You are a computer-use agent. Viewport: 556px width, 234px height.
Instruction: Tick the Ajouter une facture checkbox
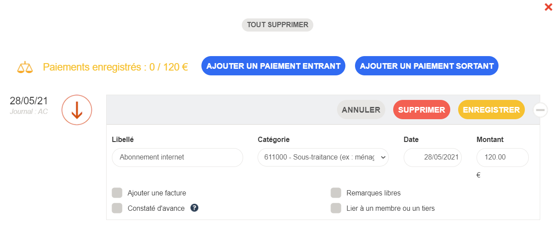(x=117, y=193)
